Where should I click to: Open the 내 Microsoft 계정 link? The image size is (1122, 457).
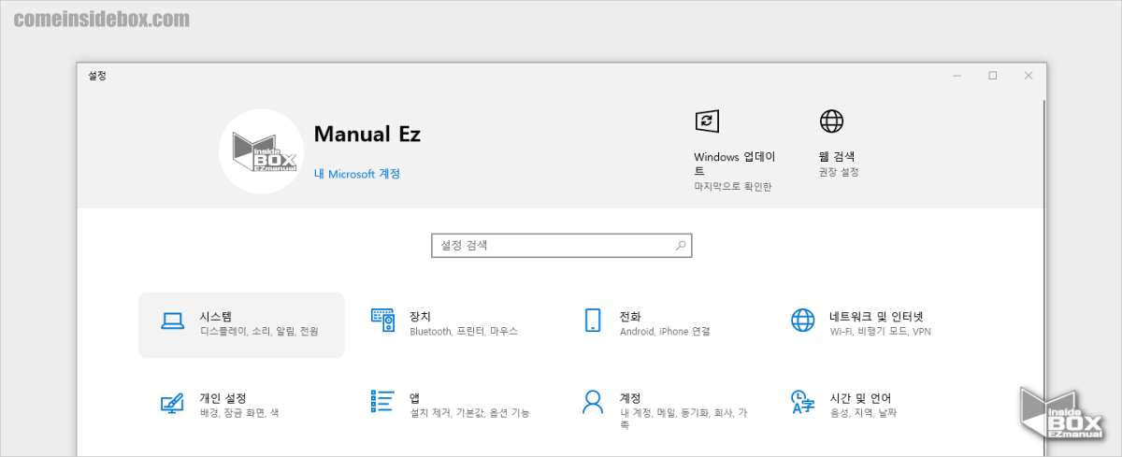coord(357,174)
